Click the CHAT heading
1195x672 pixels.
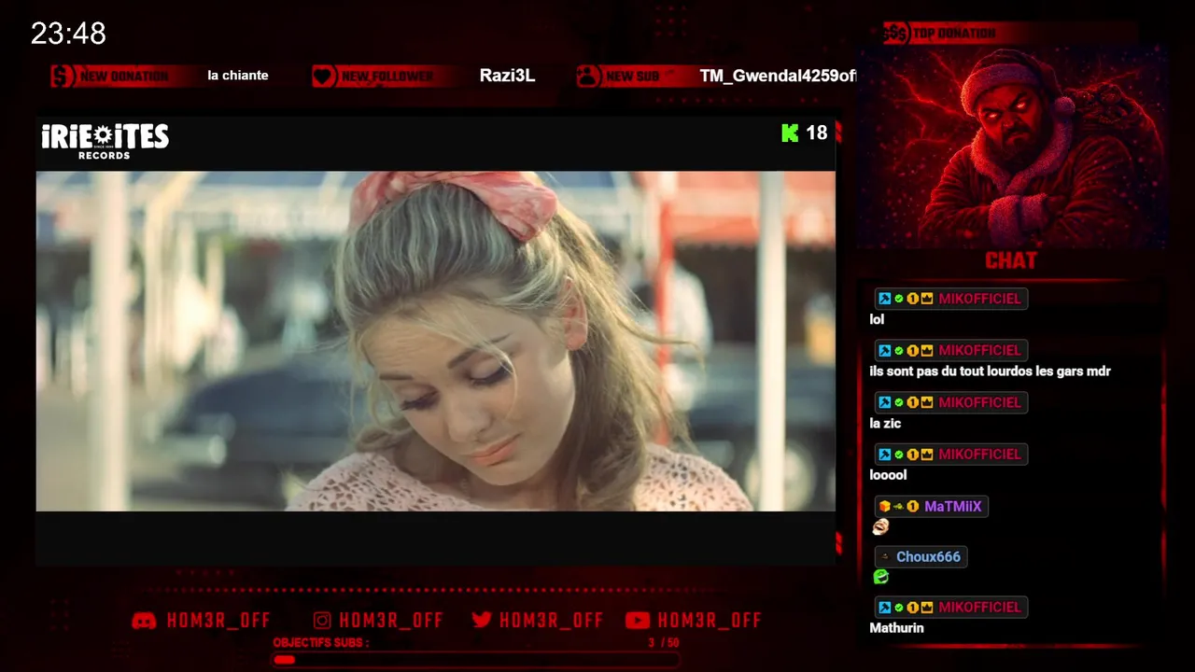pyautogui.click(x=1011, y=260)
